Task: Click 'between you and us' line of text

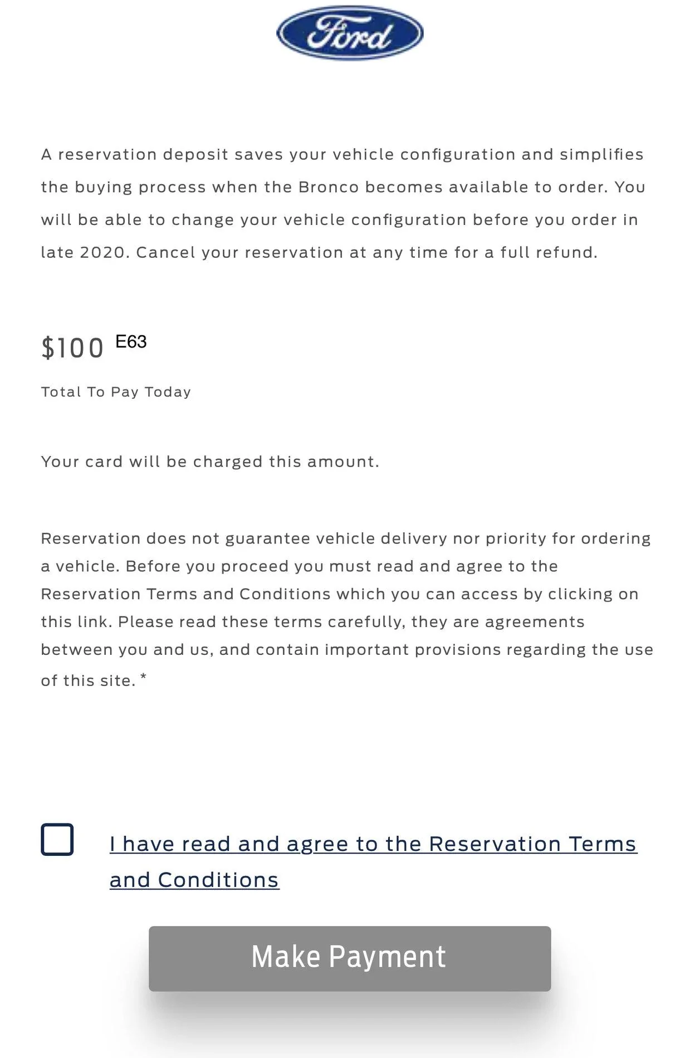Action: (127, 650)
